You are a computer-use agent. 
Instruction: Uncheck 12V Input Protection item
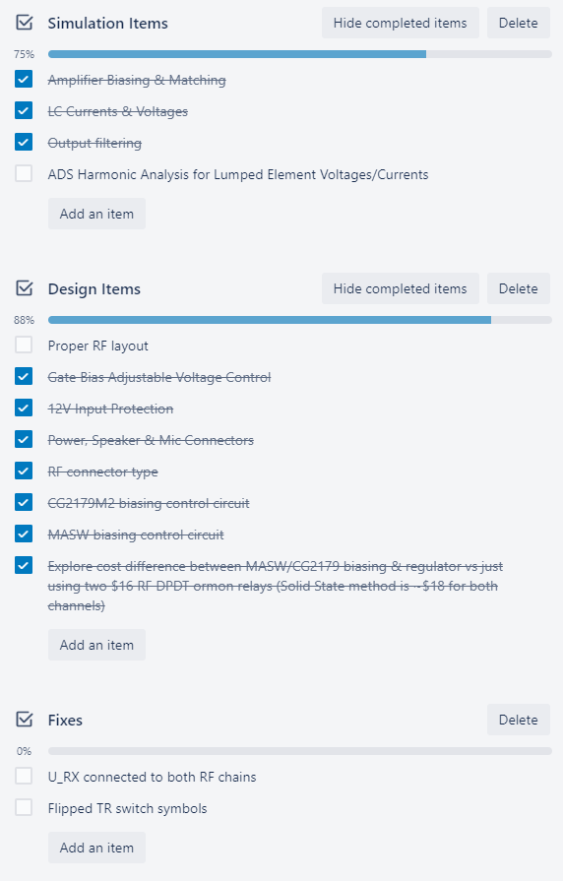[24, 408]
